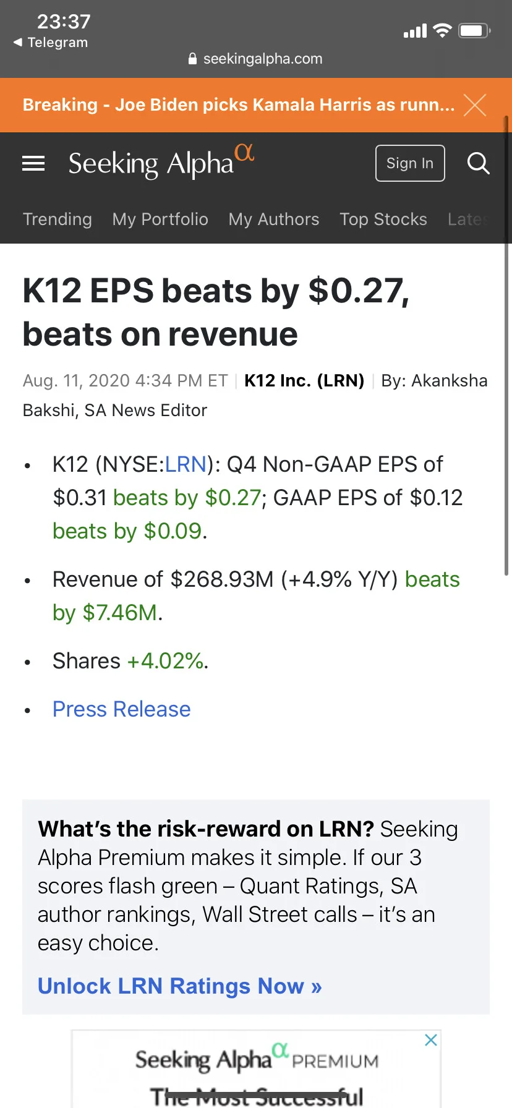Open the hamburger navigation menu
Screen dimensions: 512x1108
33,163
